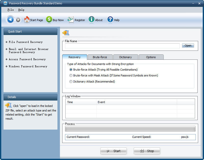Click the gray Forward arrow icon
Screen dimensions: 204x160
[18, 20]
